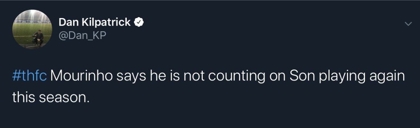Expand the down-arrow menu beside the tweet header
The image size is (420, 128).
pos(408,24)
